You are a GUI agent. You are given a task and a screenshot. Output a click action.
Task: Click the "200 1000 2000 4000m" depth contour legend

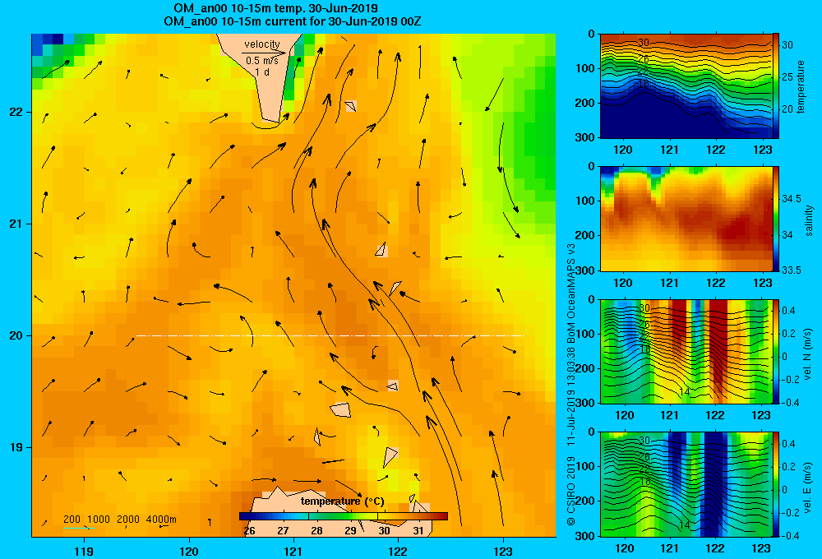point(119,520)
